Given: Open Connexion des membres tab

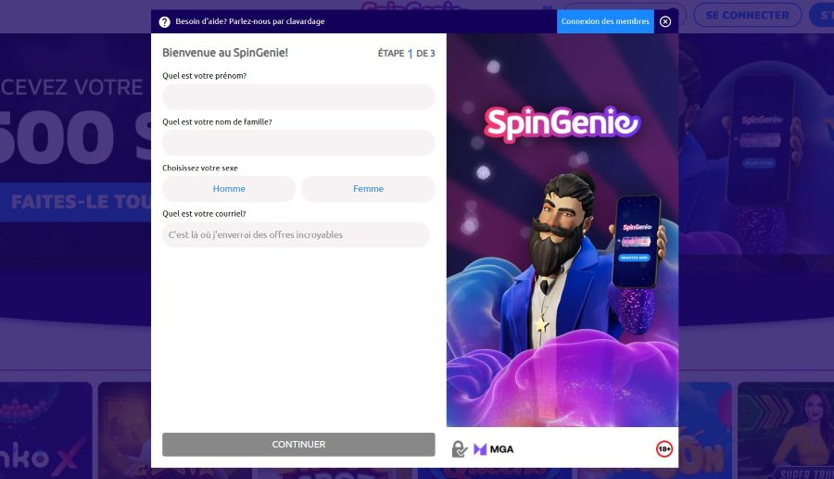Looking at the screenshot, I should point(605,21).
